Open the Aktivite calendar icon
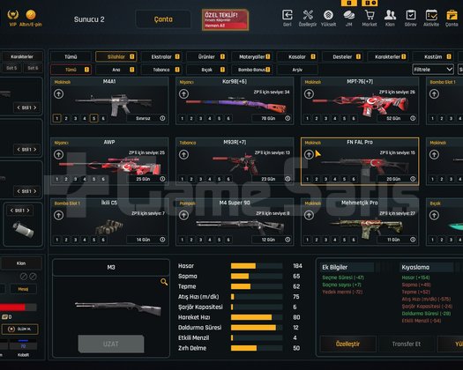This screenshot has width=463, height=370. click(431, 15)
